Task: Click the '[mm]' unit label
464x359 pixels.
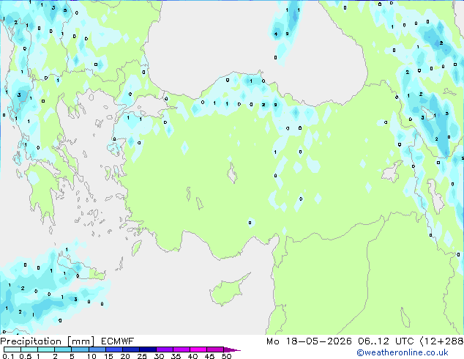Action: [x=81, y=341]
